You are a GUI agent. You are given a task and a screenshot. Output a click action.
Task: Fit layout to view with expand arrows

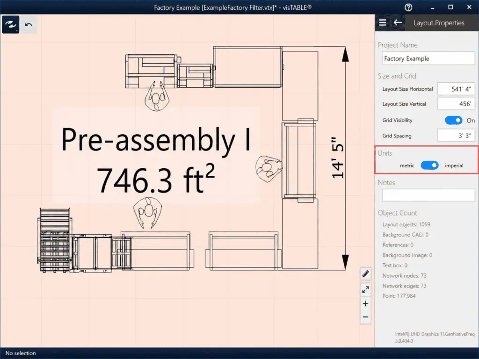tap(365, 289)
